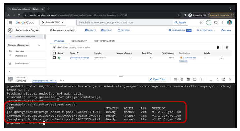
Task: Open notifications badge showing 1
Action: coord(209,22)
